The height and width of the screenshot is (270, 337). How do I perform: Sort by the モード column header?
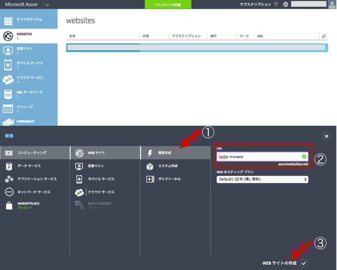(244, 36)
